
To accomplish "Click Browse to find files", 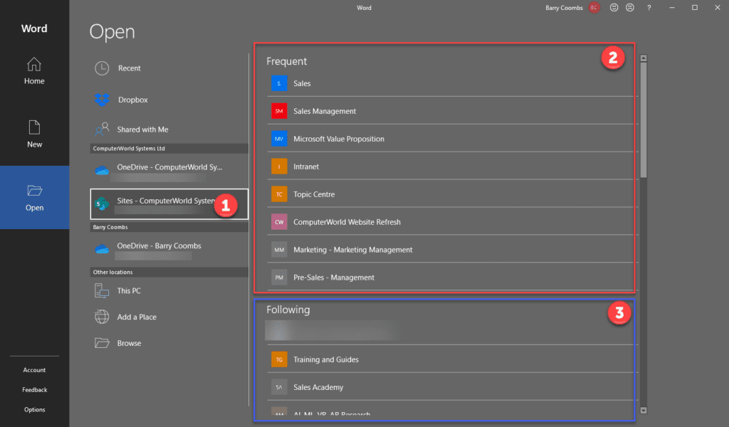I will [169, 343].
